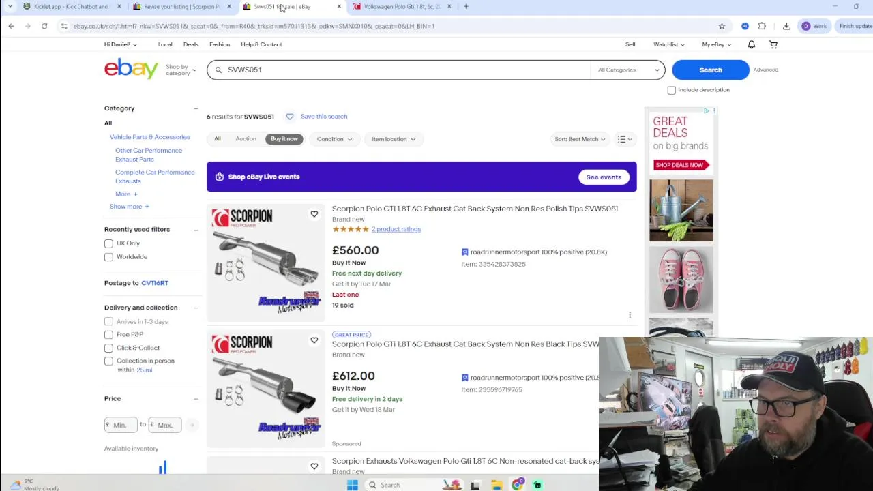This screenshot has width=873, height=491.
Task: Click the eBay logo
Action: pos(131,69)
